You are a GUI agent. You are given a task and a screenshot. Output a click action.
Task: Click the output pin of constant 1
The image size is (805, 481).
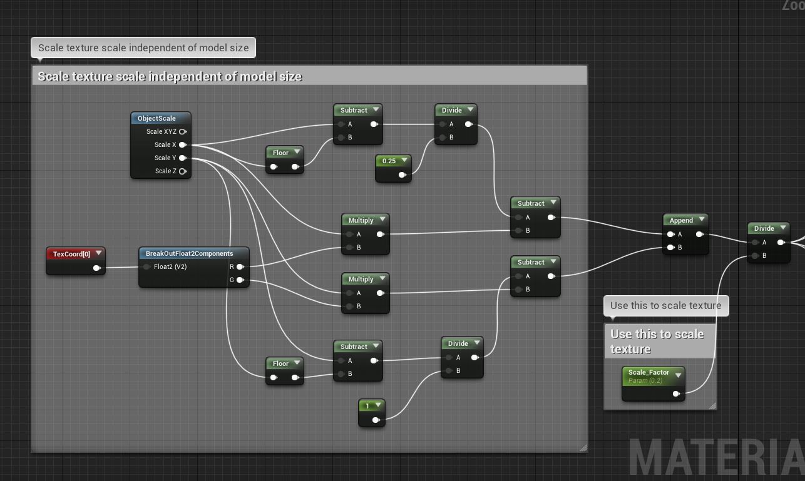(376, 420)
